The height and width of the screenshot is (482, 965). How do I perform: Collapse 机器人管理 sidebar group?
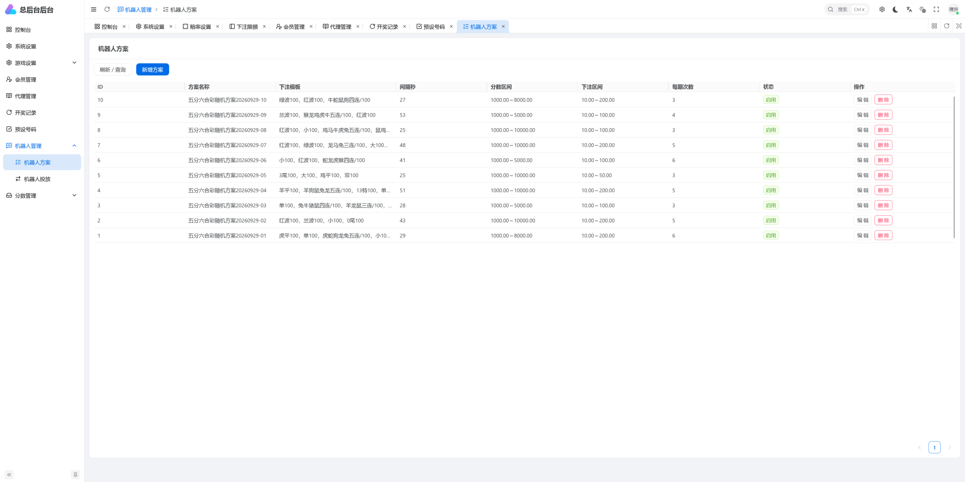pos(42,146)
